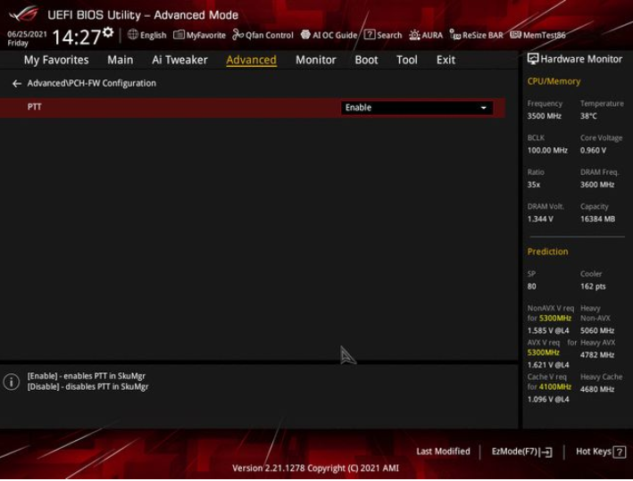The height and width of the screenshot is (481, 633).
Task: Open the Search tool
Action: pyautogui.click(x=383, y=35)
